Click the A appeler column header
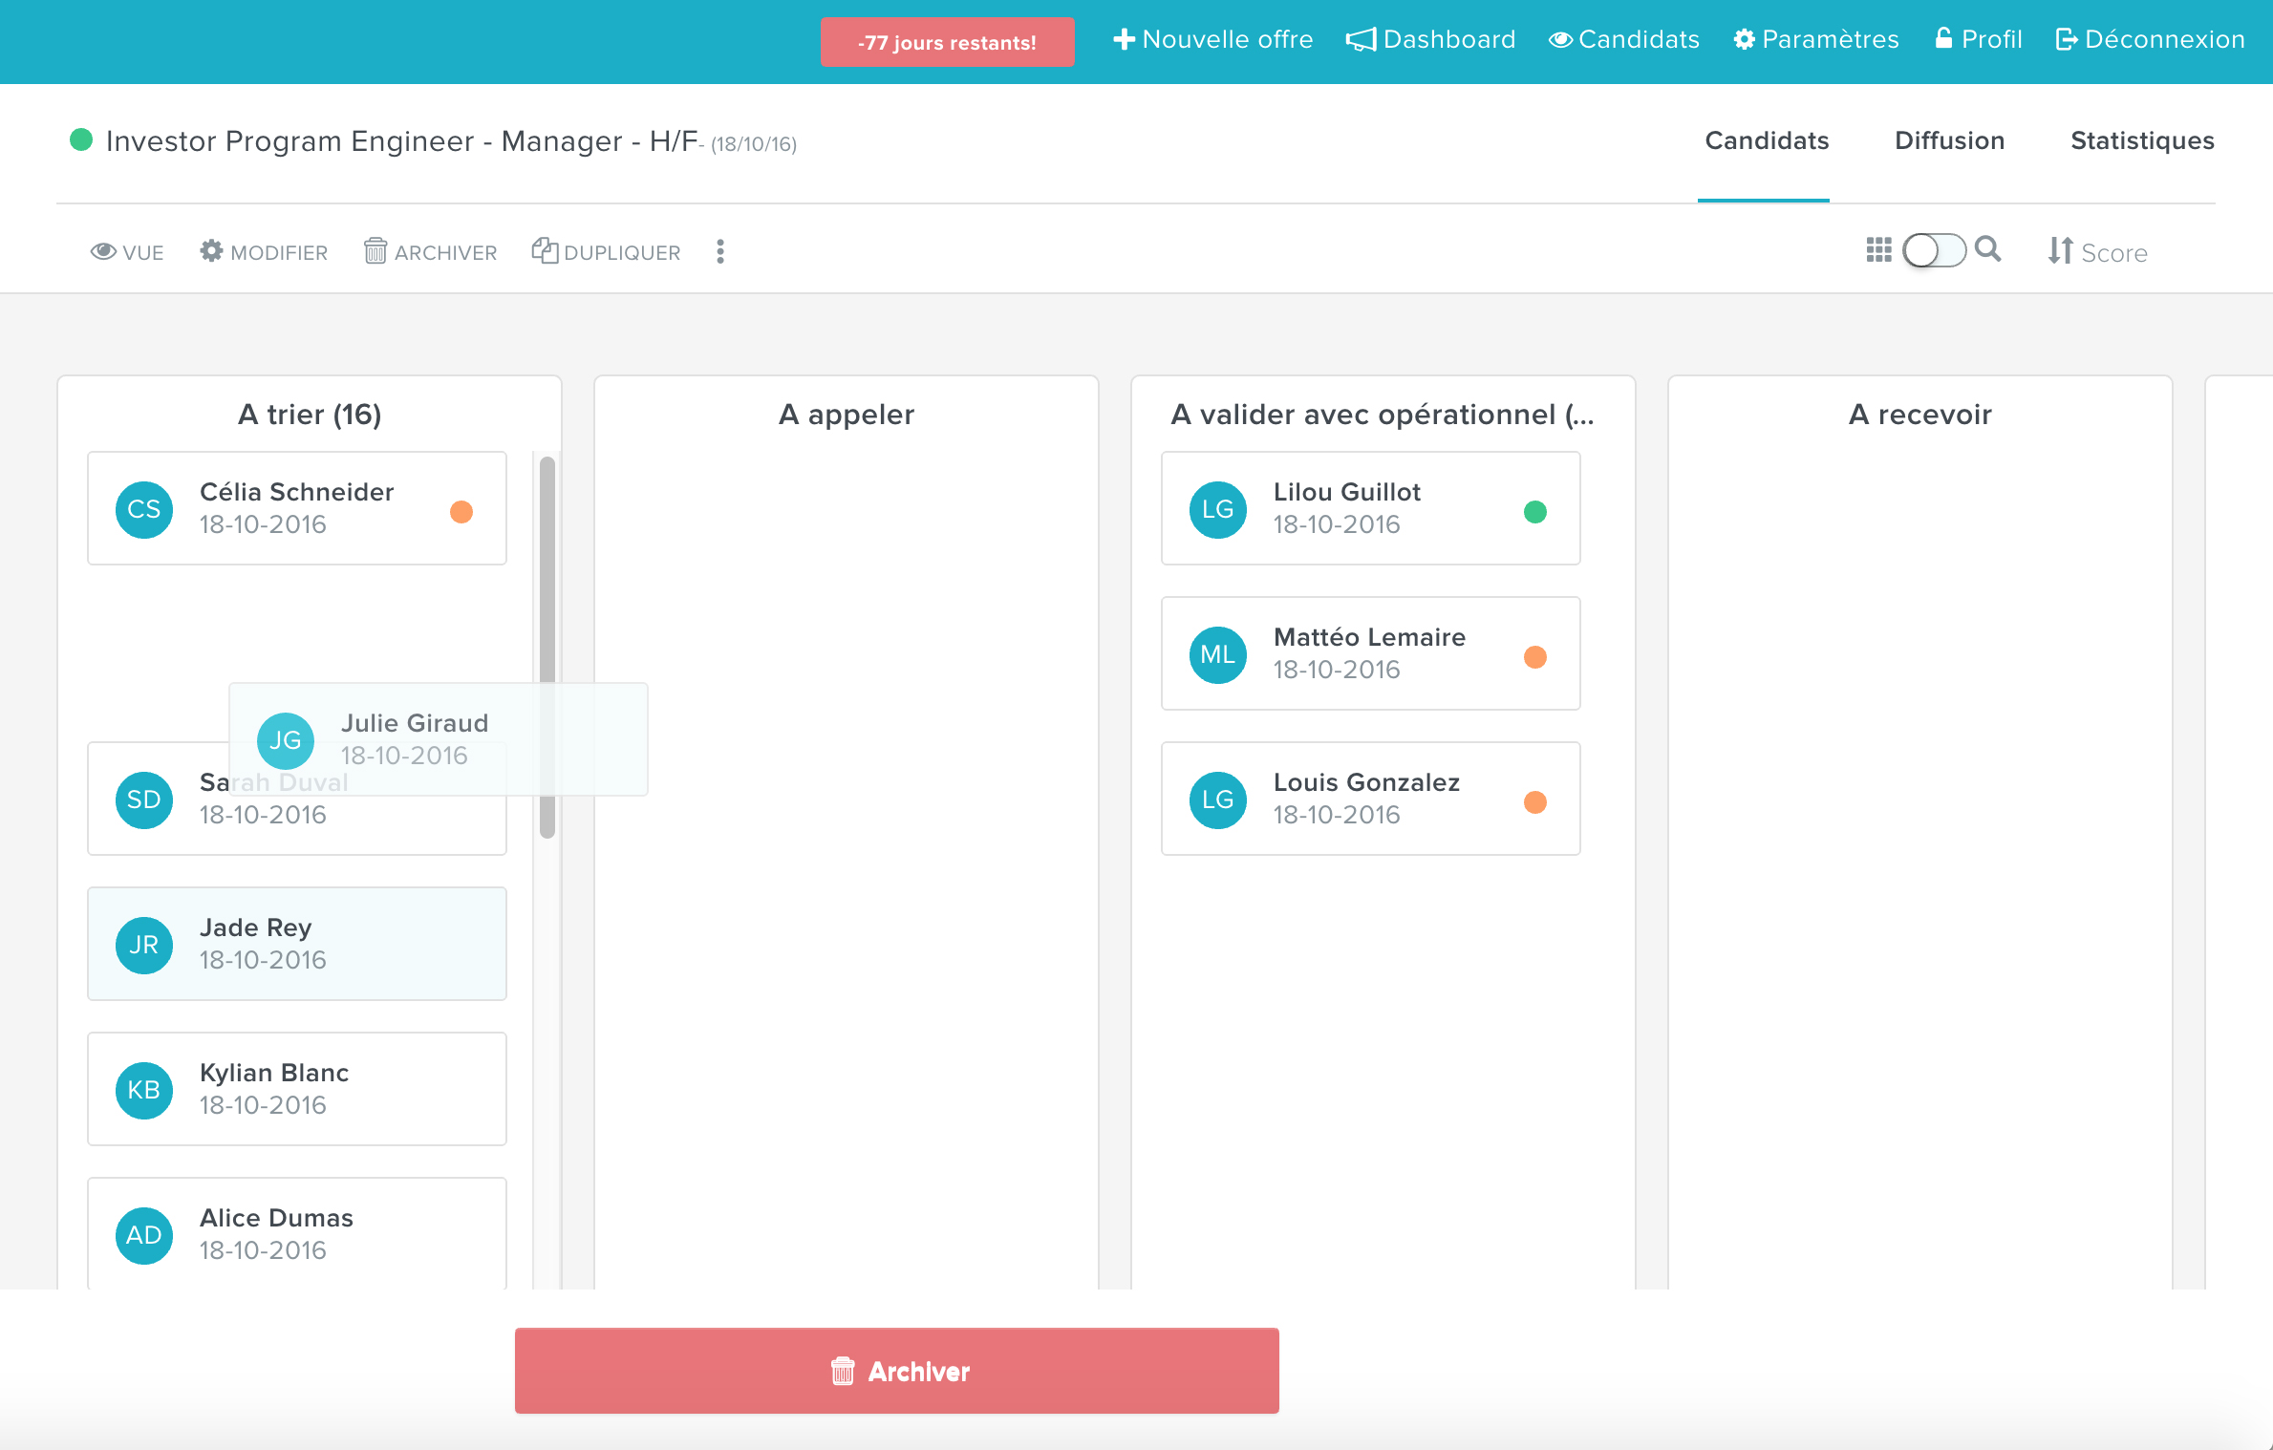 847,415
